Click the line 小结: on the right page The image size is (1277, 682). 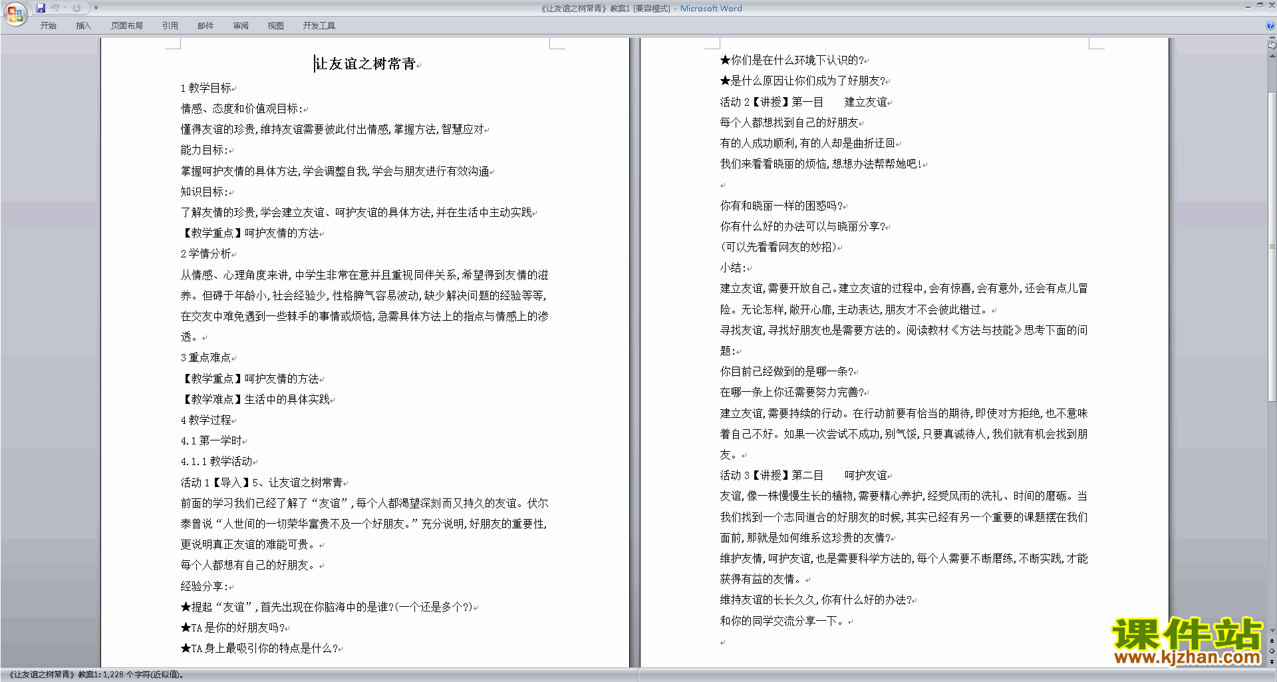pos(733,267)
